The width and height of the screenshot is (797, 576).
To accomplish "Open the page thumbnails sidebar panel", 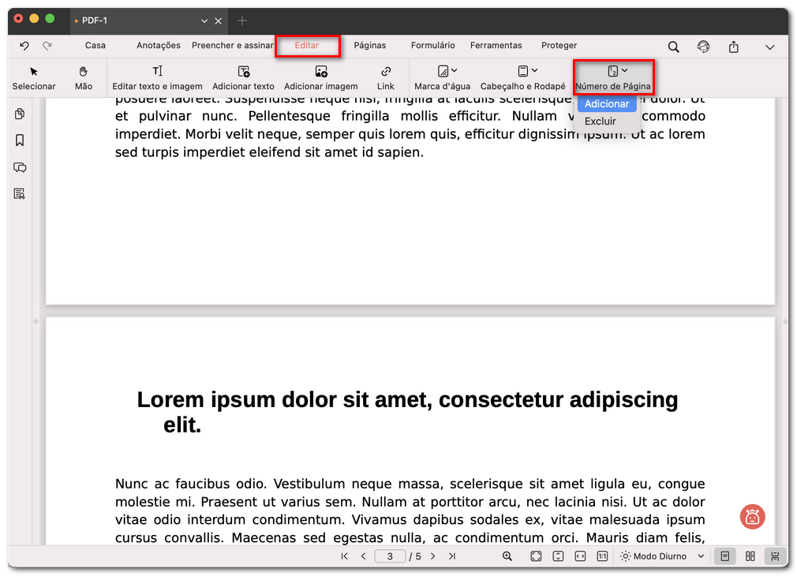I will [x=20, y=114].
